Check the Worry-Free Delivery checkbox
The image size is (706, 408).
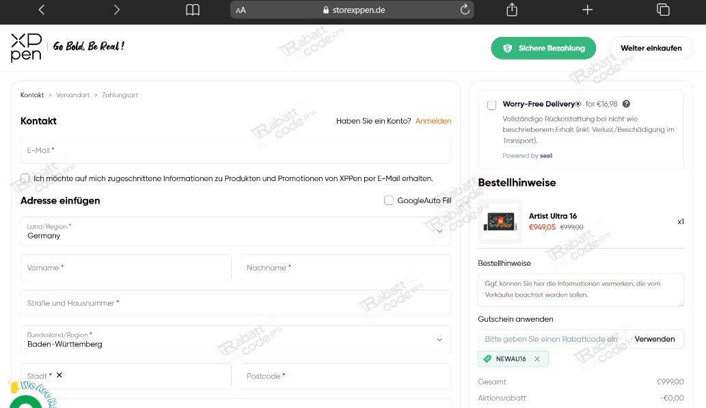point(491,105)
